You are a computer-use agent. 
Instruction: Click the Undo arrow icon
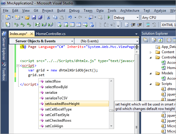(x=70, y=17)
